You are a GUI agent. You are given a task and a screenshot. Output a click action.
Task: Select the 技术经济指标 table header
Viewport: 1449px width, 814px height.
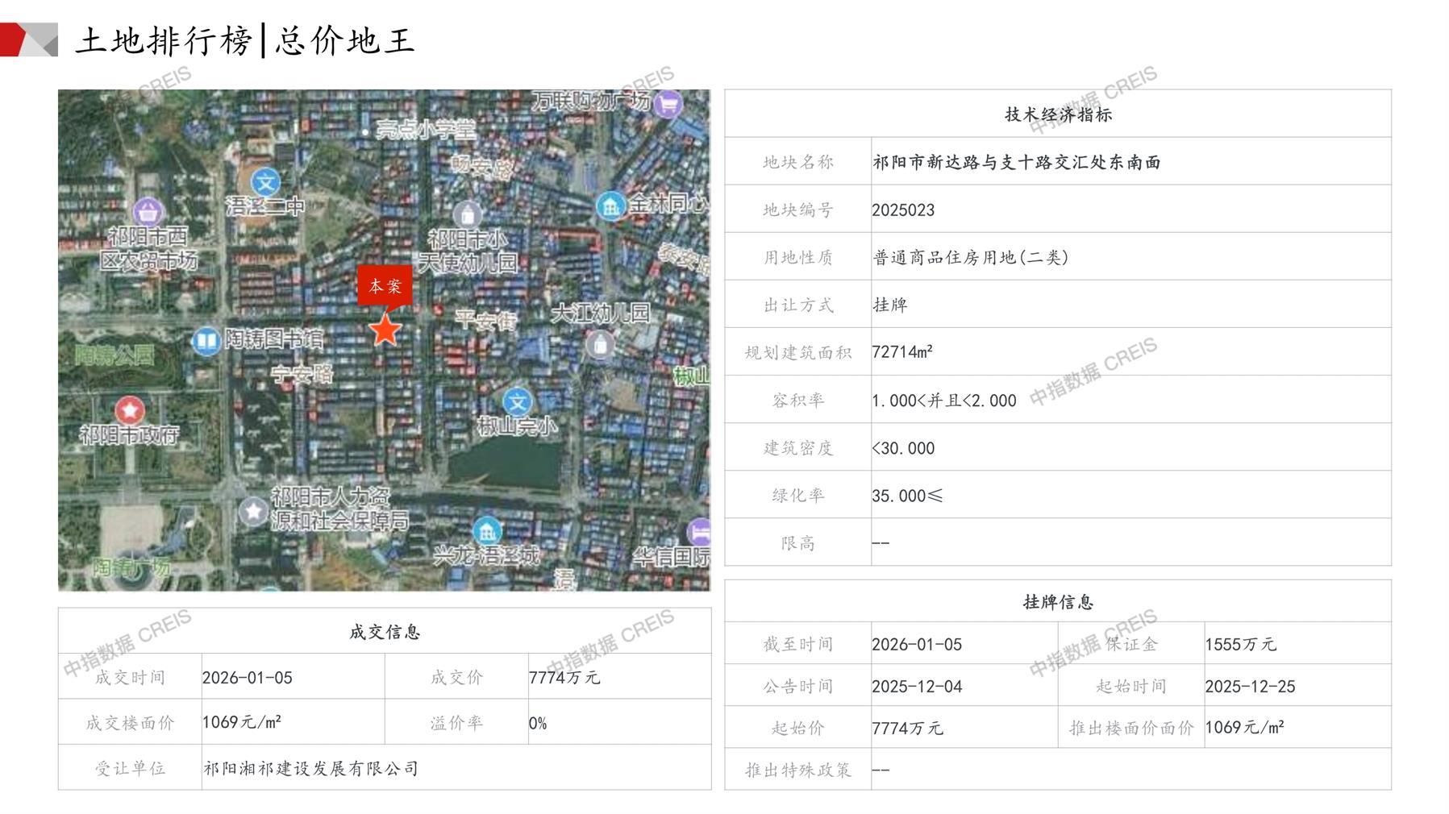(1057, 114)
